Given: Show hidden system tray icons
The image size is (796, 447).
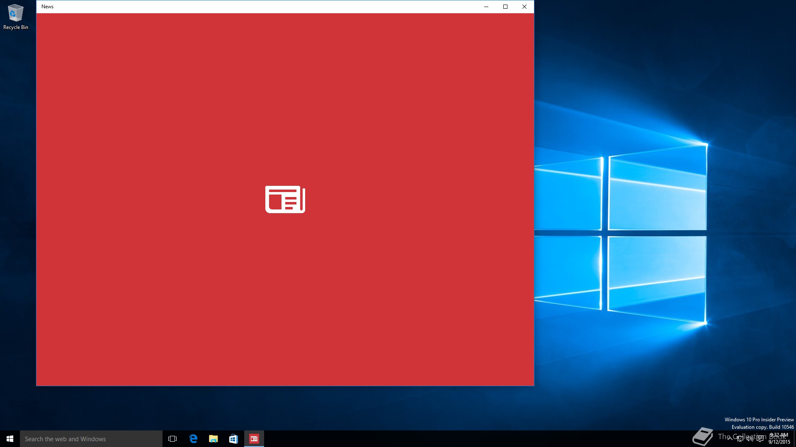Looking at the screenshot, I should 730,439.
